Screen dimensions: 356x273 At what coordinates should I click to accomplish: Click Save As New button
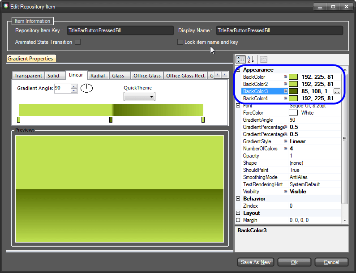point(256,262)
